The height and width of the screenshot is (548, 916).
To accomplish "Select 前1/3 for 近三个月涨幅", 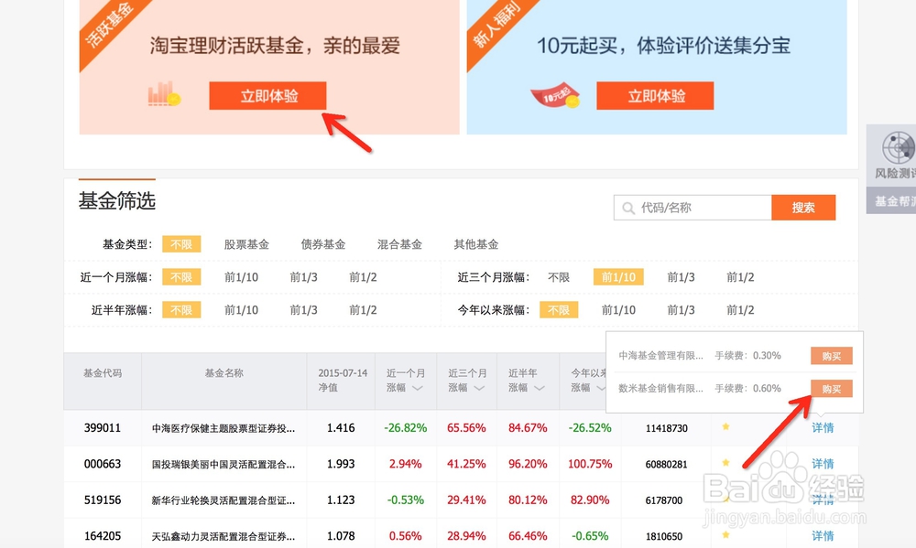I will coord(682,276).
